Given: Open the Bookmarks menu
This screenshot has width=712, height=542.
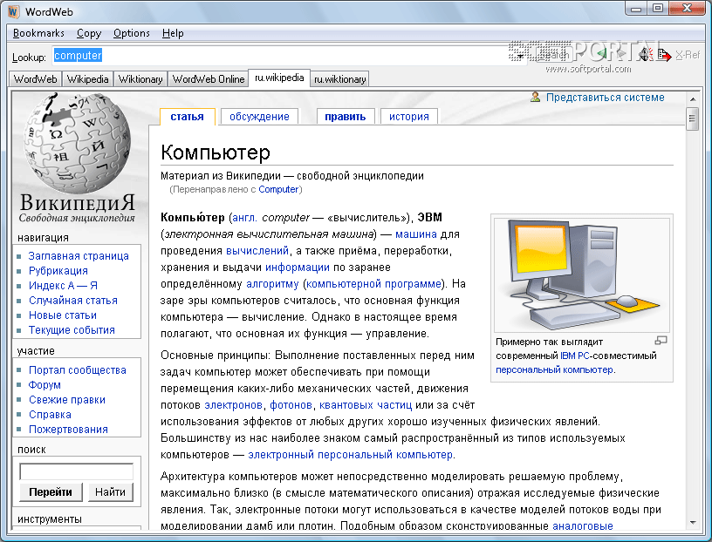Looking at the screenshot, I should 38,33.
